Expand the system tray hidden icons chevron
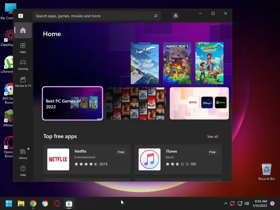 point(226,203)
